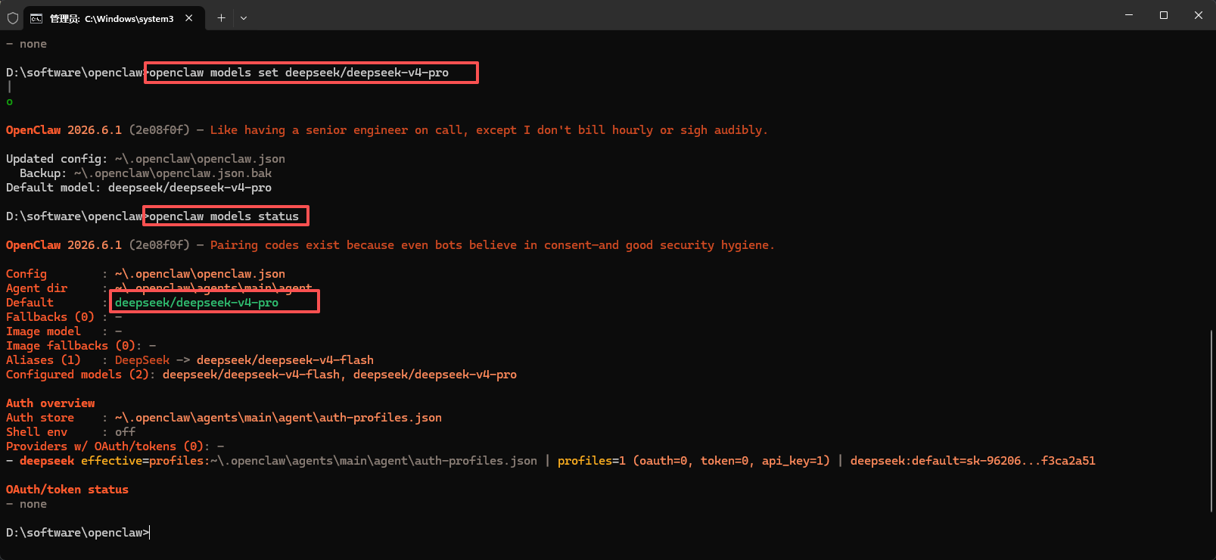Image resolution: width=1216 pixels, height=560 pixels.
Task: Open the new tab profile dropdown
Action: 244,17
